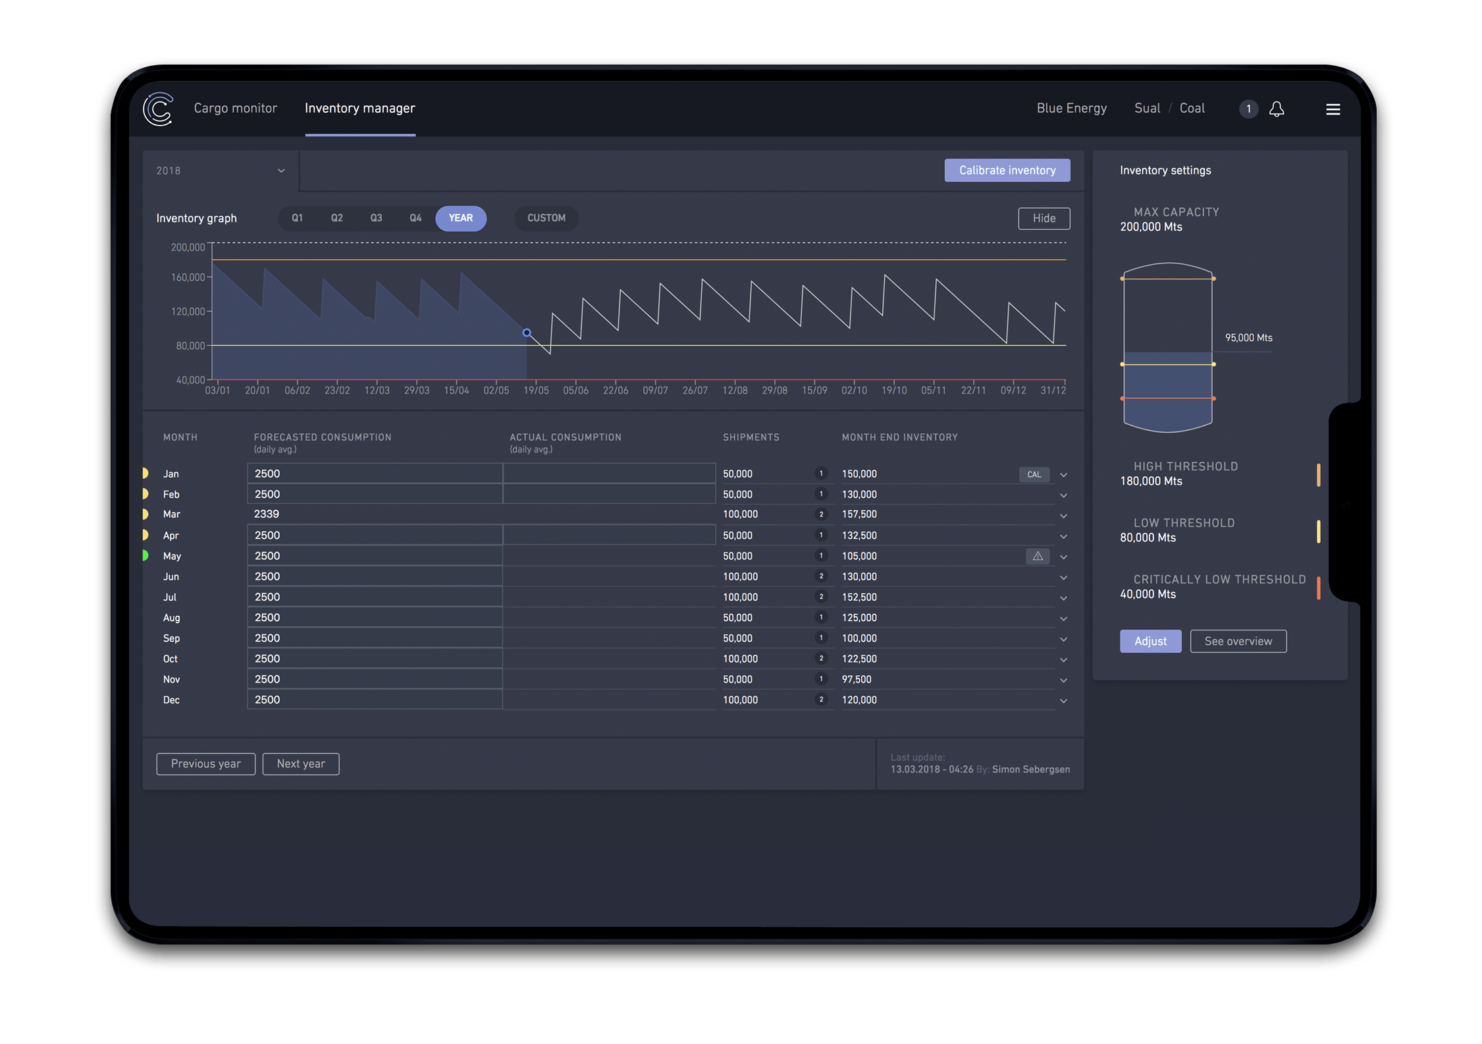Click June forecasted consumption field

click(x=374, y=576)
